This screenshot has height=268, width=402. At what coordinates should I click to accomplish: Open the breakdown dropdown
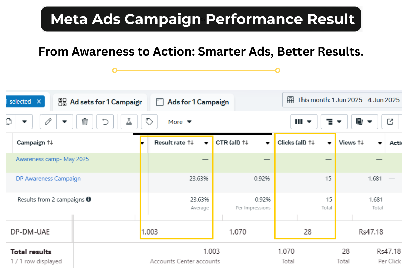(x=334, y=122)
